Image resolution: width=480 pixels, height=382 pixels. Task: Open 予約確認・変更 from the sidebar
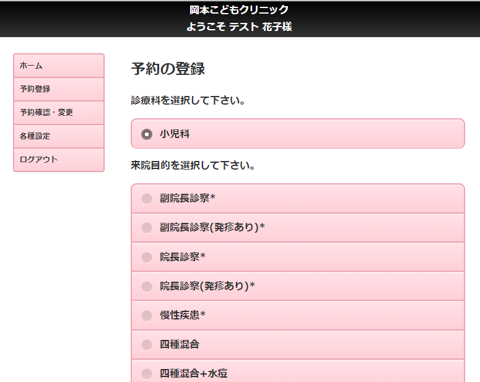(59, 113)
